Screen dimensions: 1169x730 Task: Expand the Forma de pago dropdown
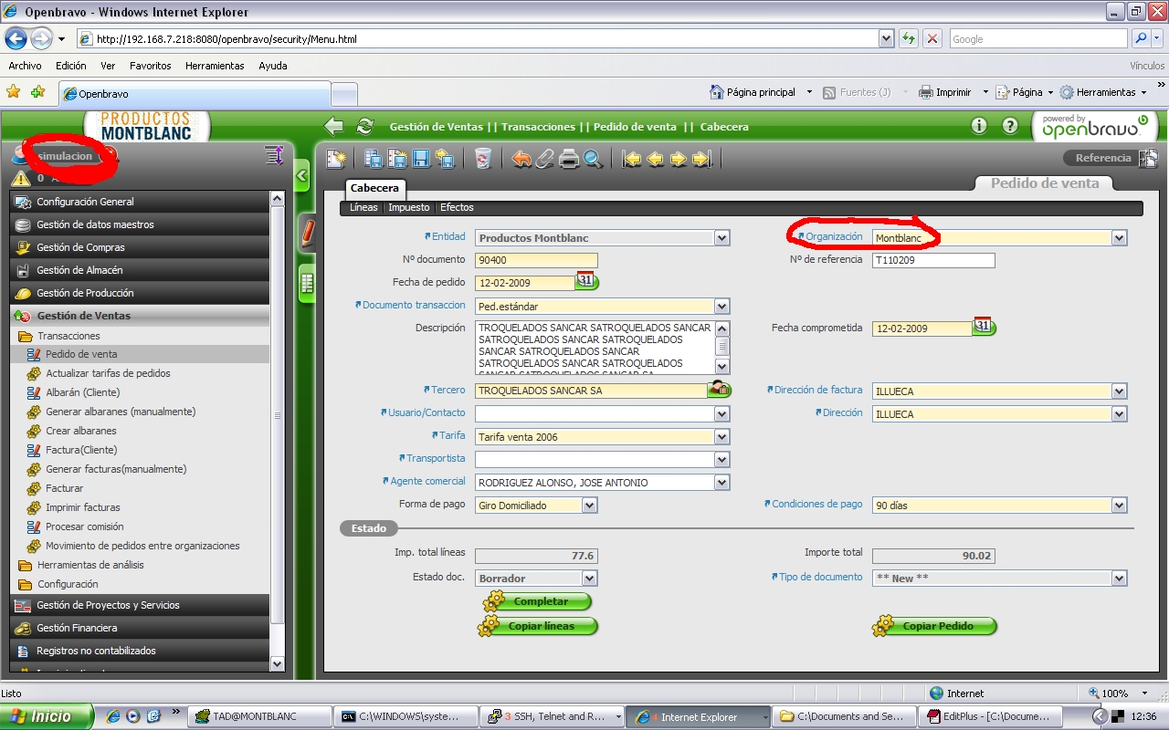tap(589, 506)
